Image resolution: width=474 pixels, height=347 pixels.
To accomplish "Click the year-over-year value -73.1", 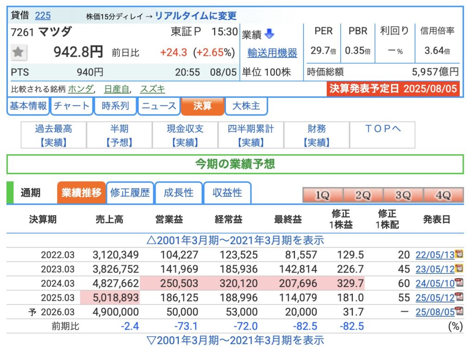I will coord(186,326).
